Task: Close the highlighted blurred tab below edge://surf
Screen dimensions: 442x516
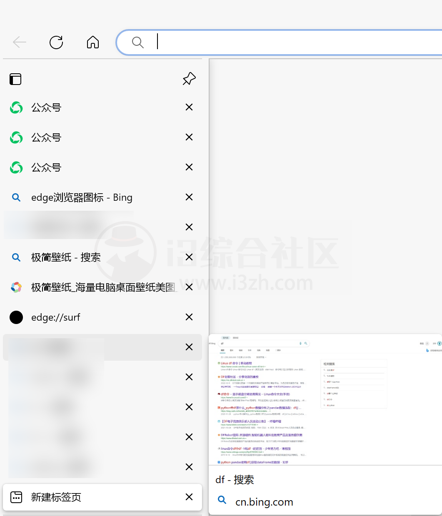Action: point(189,347)
